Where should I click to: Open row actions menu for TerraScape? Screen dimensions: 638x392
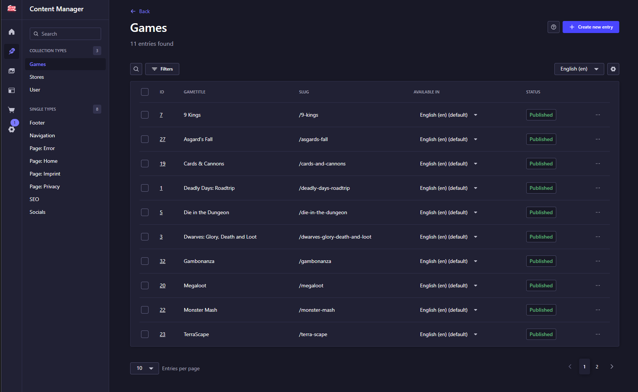pos(598,334)
